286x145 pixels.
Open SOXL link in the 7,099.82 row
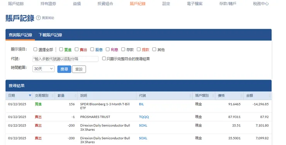click(x=143, y=138)
